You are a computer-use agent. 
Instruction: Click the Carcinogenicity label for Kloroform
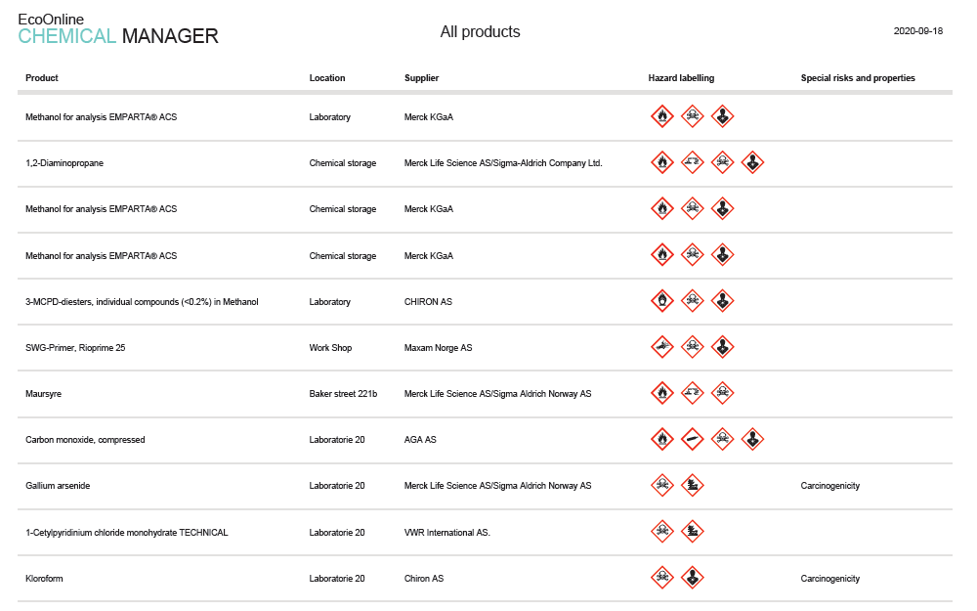[x=829, y=579]
